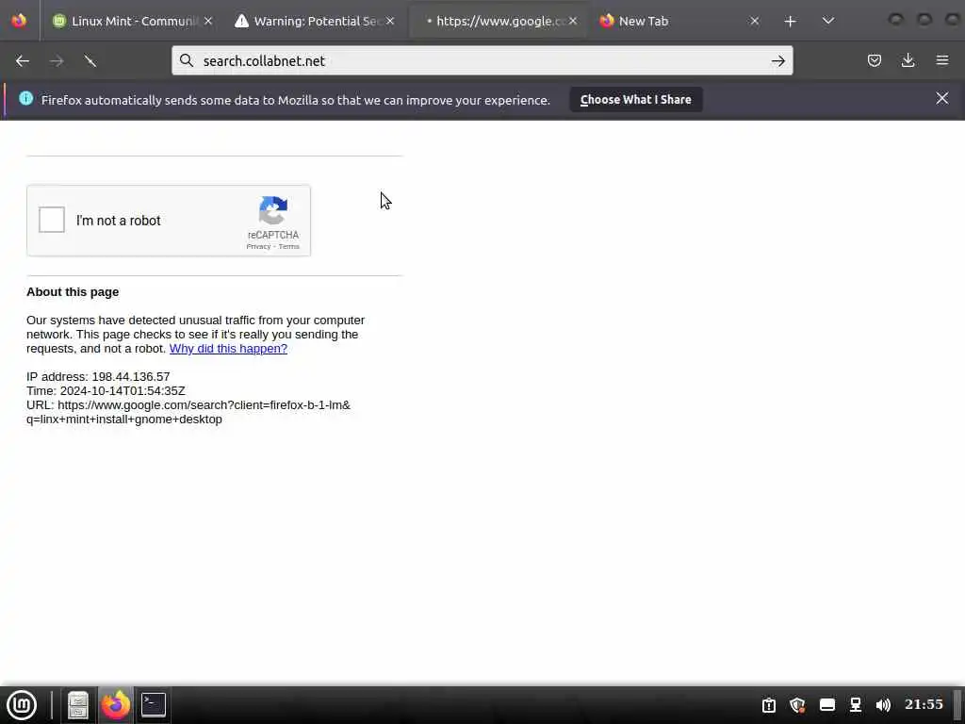Open the Firefox hamburger menu
This screenshot has width=965, height=724.
click(x=942, y=60)
